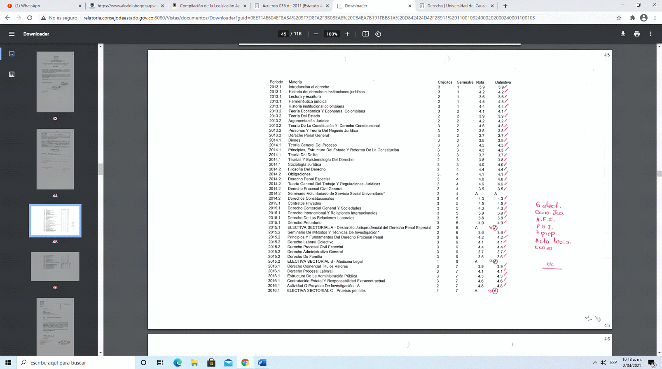Open page 43 thumbnail

tap(55, 82)
